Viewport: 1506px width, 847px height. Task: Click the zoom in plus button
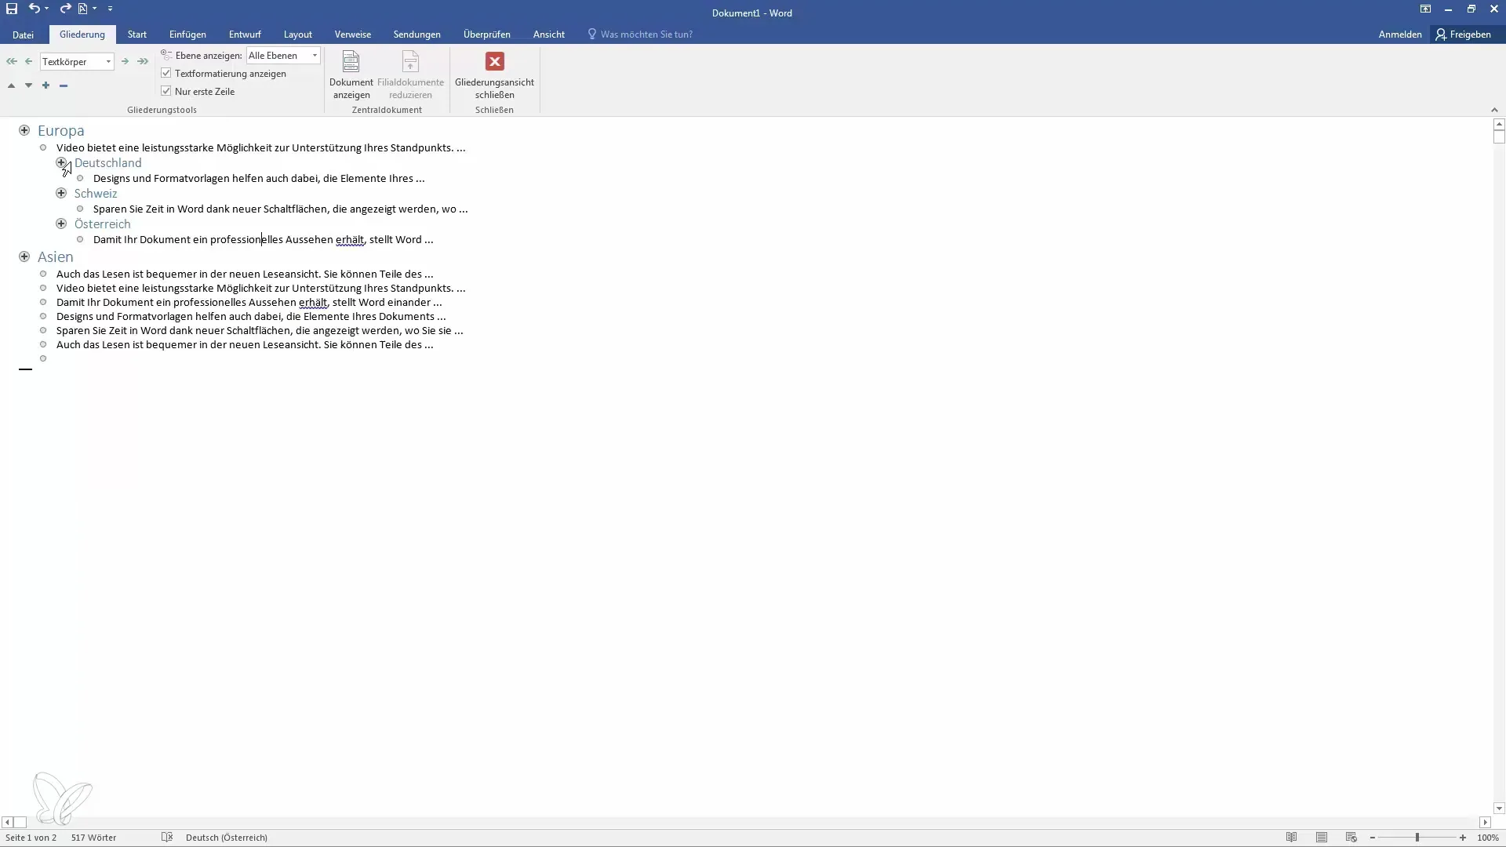tap(1463, 838)
